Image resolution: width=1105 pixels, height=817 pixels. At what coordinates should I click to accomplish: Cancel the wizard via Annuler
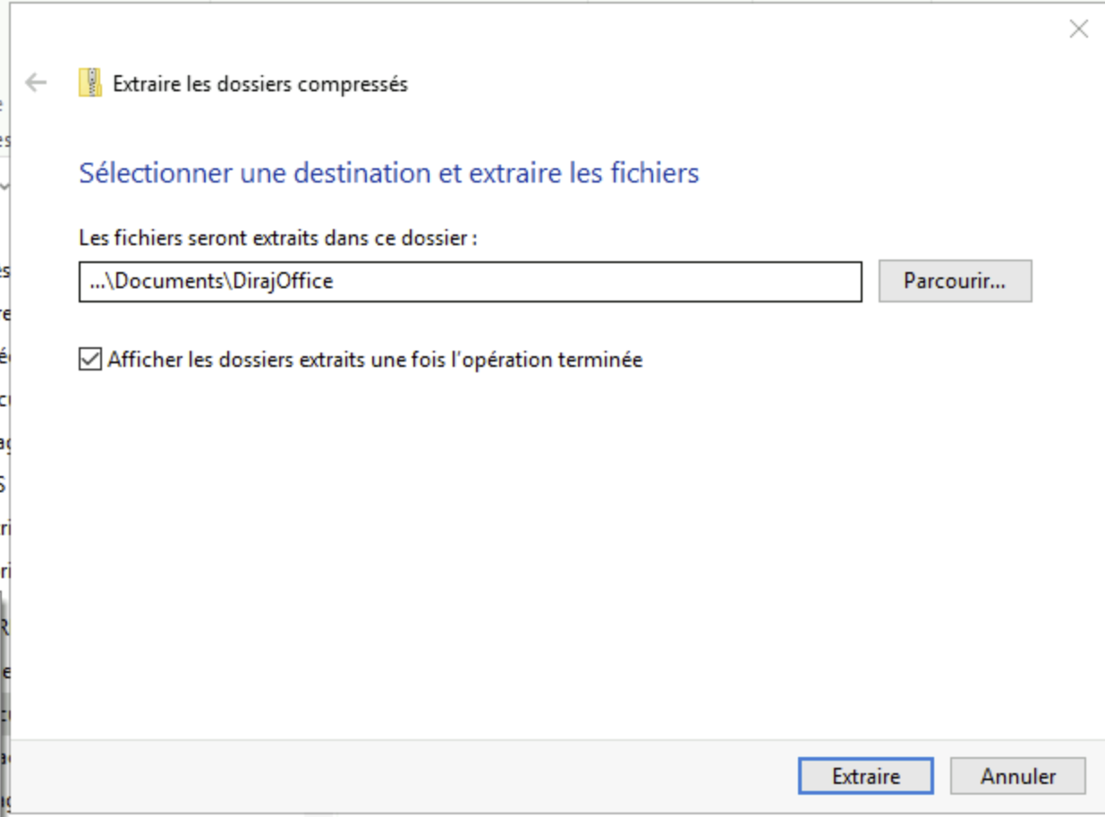[x=1018, y=776]
